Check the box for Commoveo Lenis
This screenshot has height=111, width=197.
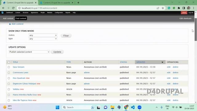(9, 73)
